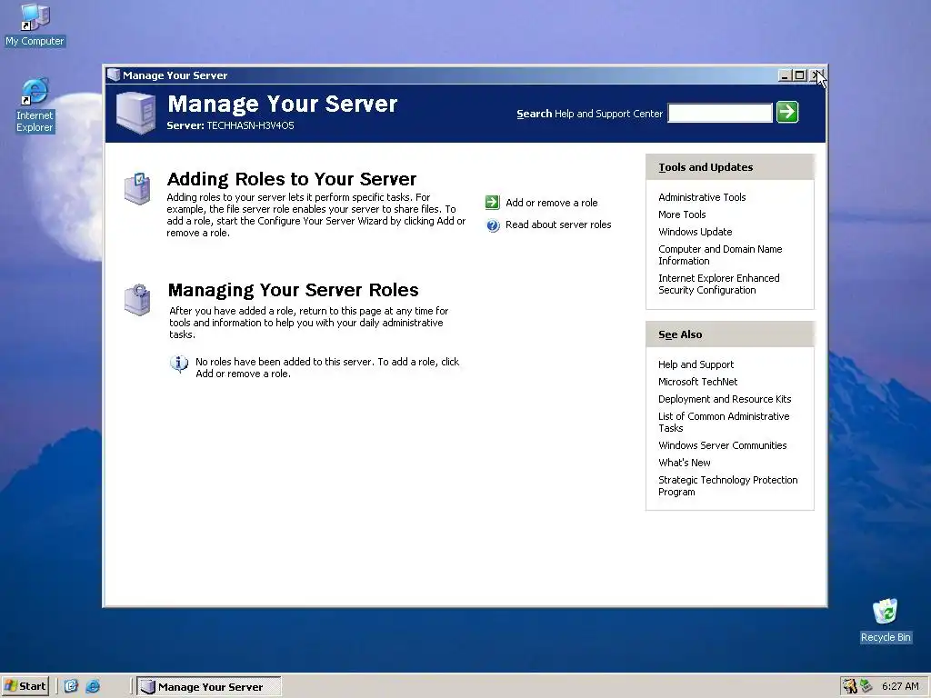Click the Managing Your Server Roles icon
This screenshot has height=698, width=931.
(137, 300)
